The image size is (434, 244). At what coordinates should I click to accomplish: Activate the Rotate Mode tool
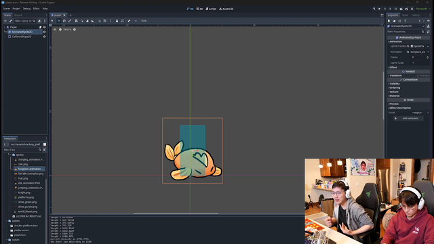coord(64,21)
